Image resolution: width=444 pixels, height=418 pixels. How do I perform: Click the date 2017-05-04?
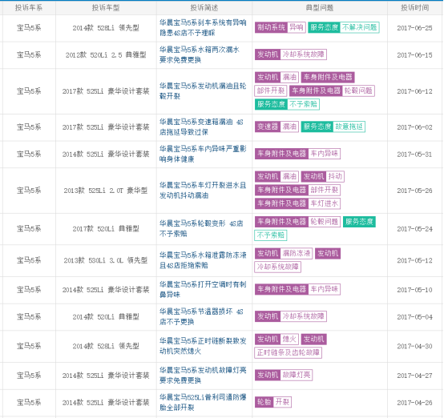point(414,316)
